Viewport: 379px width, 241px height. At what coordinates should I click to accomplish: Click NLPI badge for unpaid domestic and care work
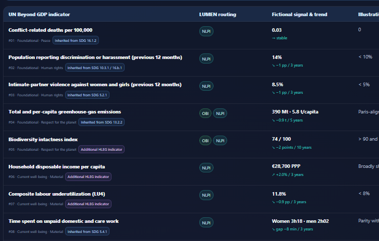[x=206, y=223]
